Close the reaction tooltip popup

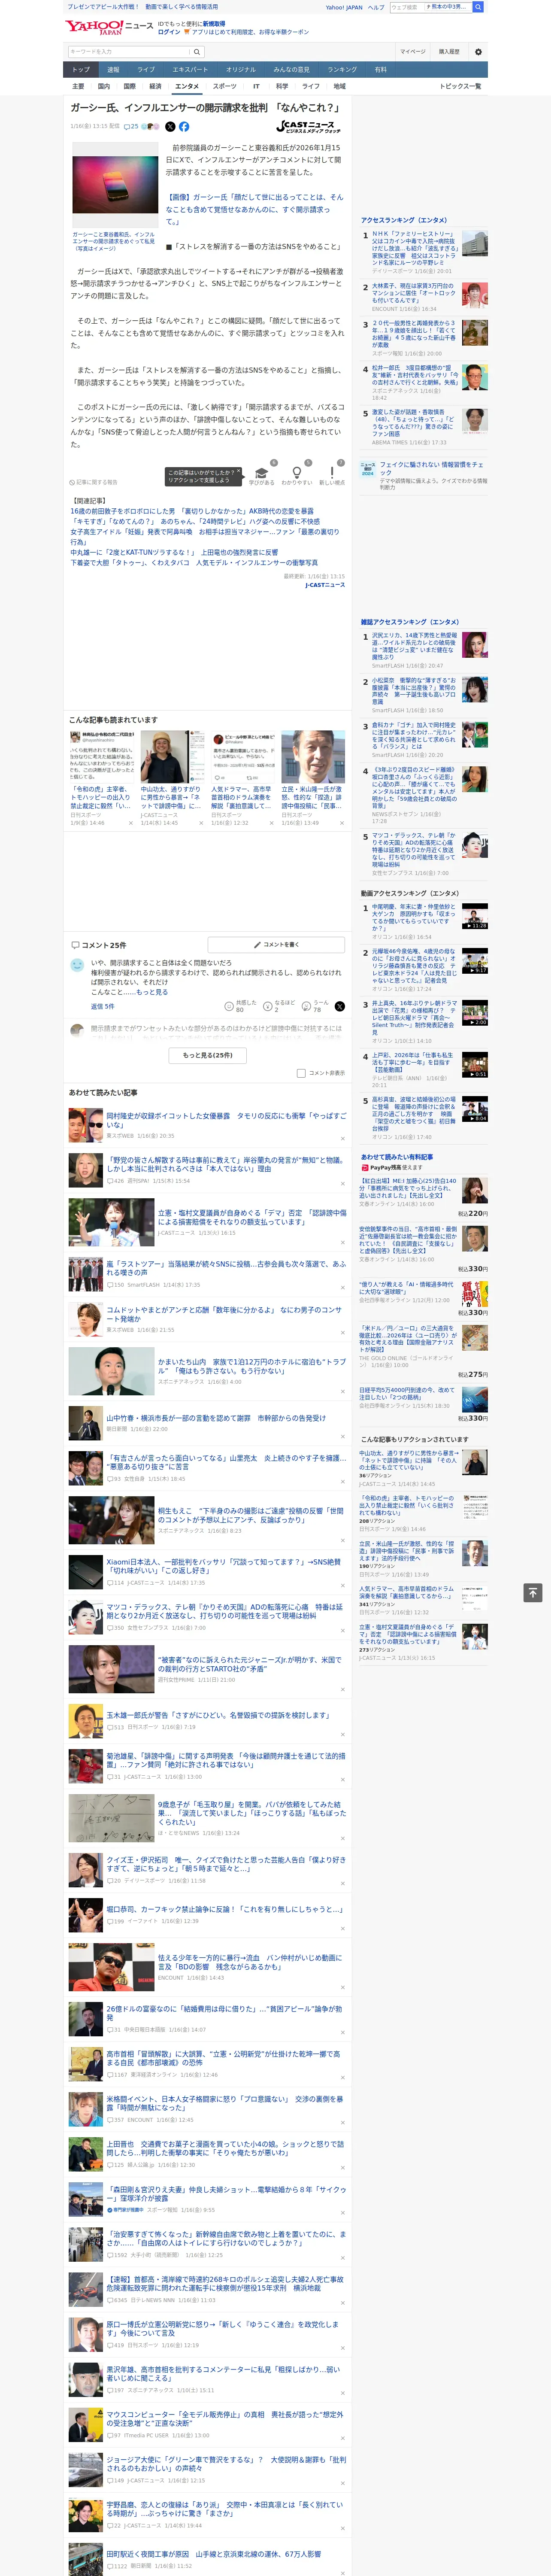pos(238,472)
